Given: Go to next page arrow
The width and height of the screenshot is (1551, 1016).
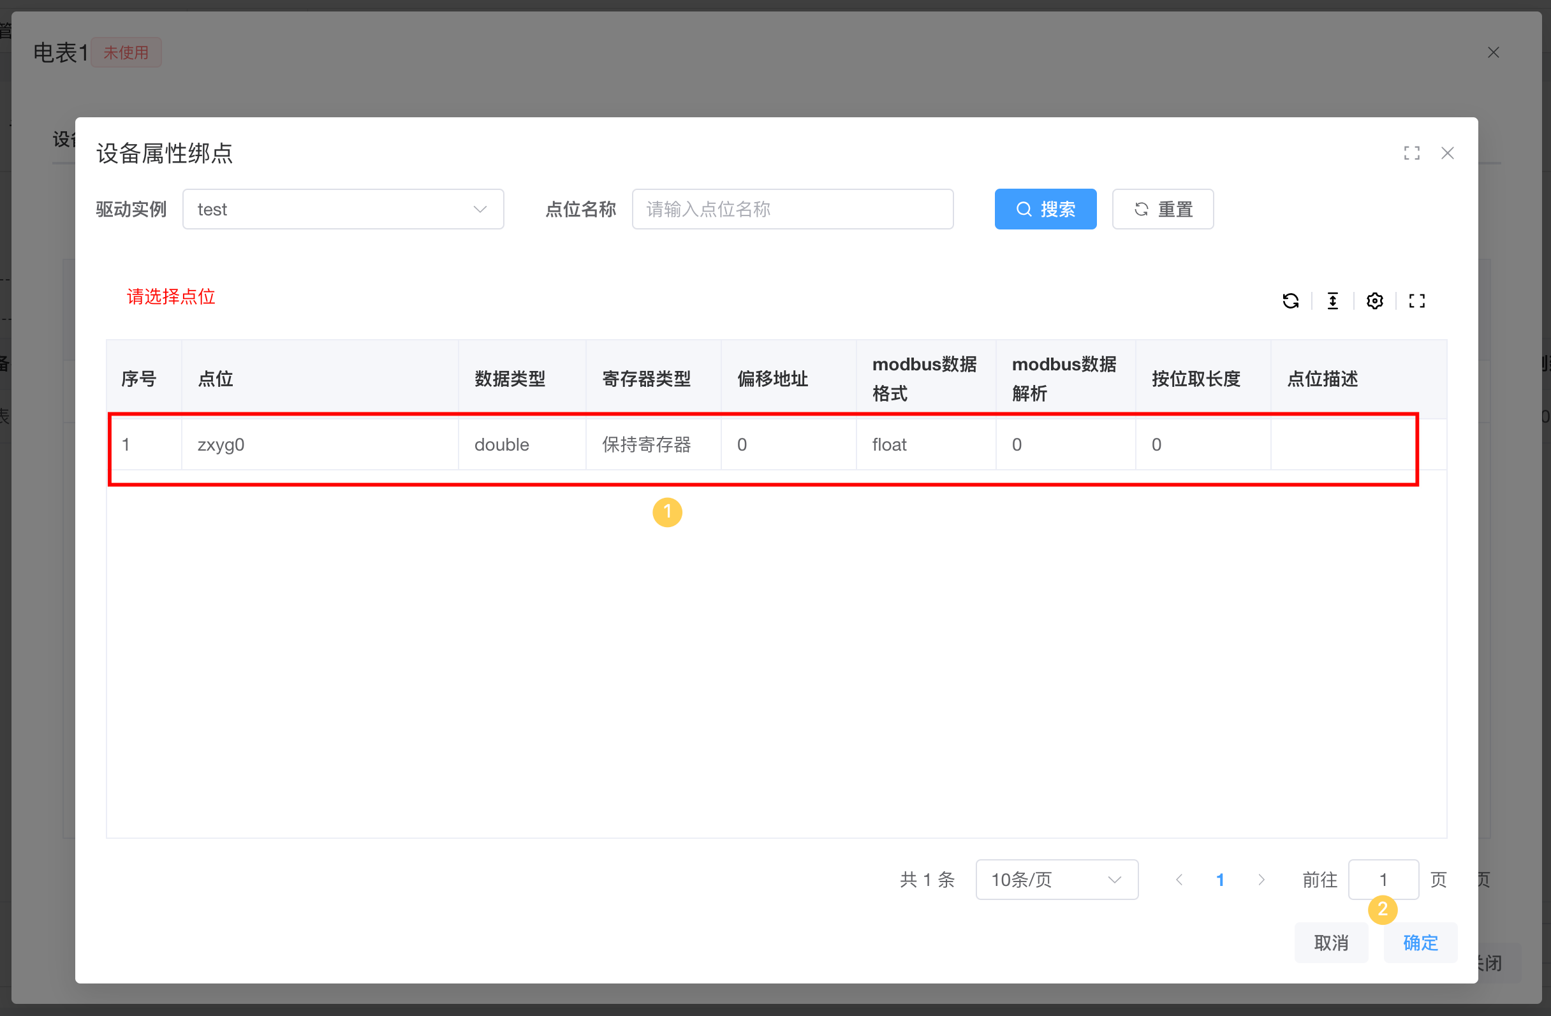Looking at the screenshot, I should pyautogui.click(x=1261, y=880).
